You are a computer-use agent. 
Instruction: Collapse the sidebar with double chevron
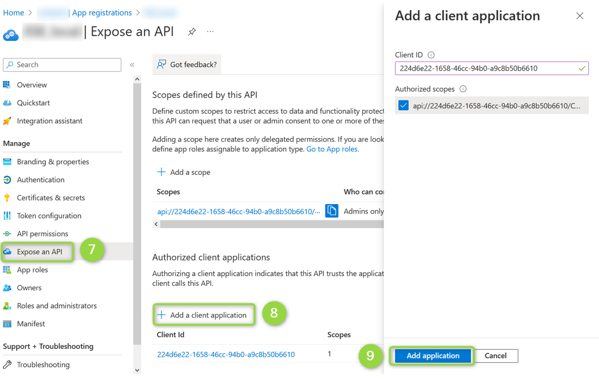point(132,65)
